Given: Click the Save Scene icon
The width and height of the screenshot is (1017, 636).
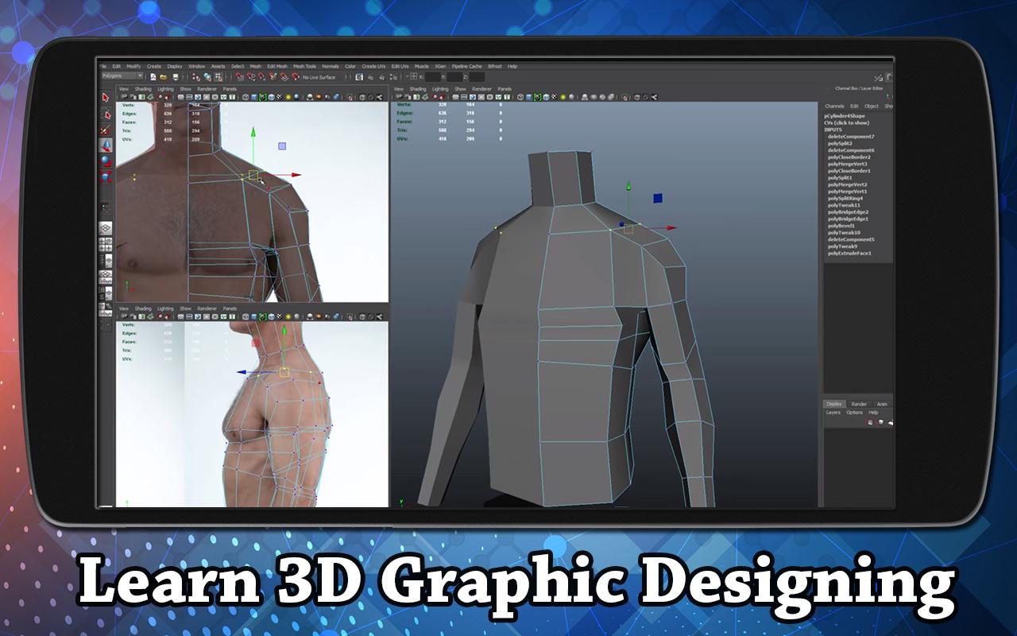Looking at the screenshot, I should (174, 77).
